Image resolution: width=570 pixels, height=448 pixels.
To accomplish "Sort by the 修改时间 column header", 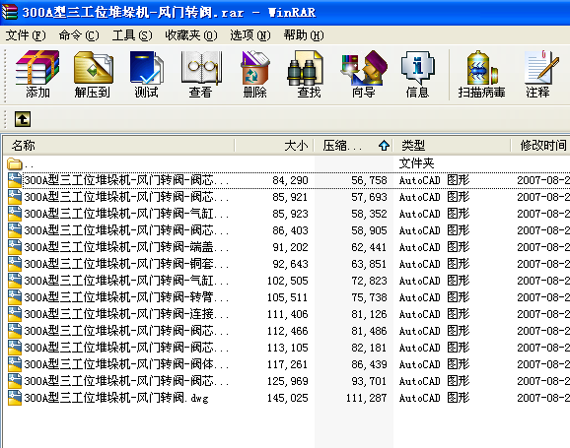I will [x=540, y=146].
